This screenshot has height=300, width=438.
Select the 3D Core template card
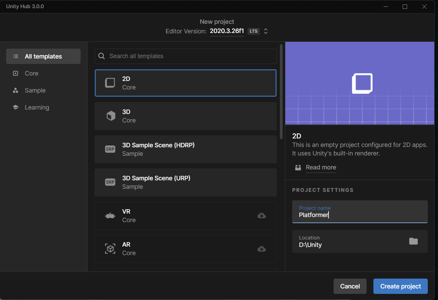coord(185,116)
